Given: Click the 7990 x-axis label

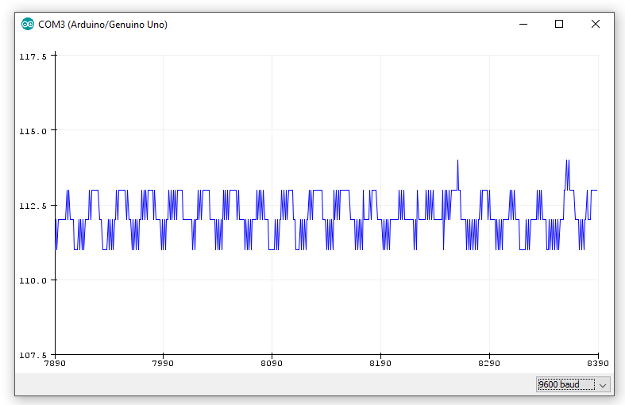Looking at the screenshot, I should point(163,363).
